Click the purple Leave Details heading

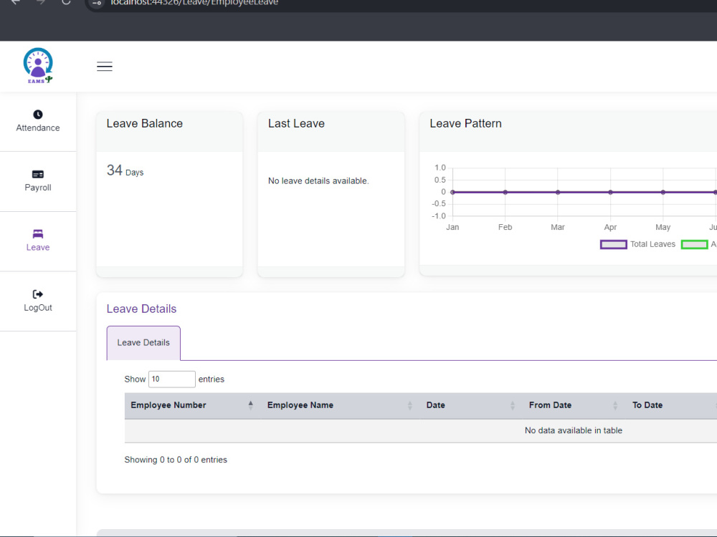141,309
